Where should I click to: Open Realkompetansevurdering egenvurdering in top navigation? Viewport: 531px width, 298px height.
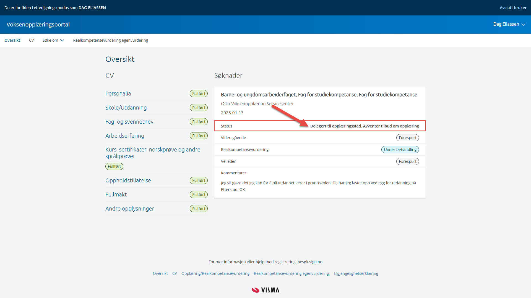[x=111, y=40]
